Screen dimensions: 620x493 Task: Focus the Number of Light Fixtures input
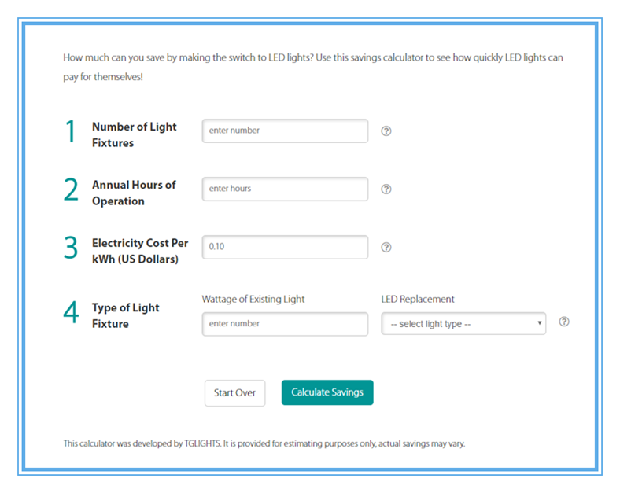(285, 131)
